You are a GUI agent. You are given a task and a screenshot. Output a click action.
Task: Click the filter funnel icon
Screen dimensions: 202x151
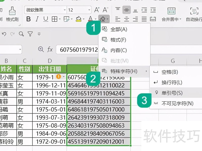pos(30,34)
